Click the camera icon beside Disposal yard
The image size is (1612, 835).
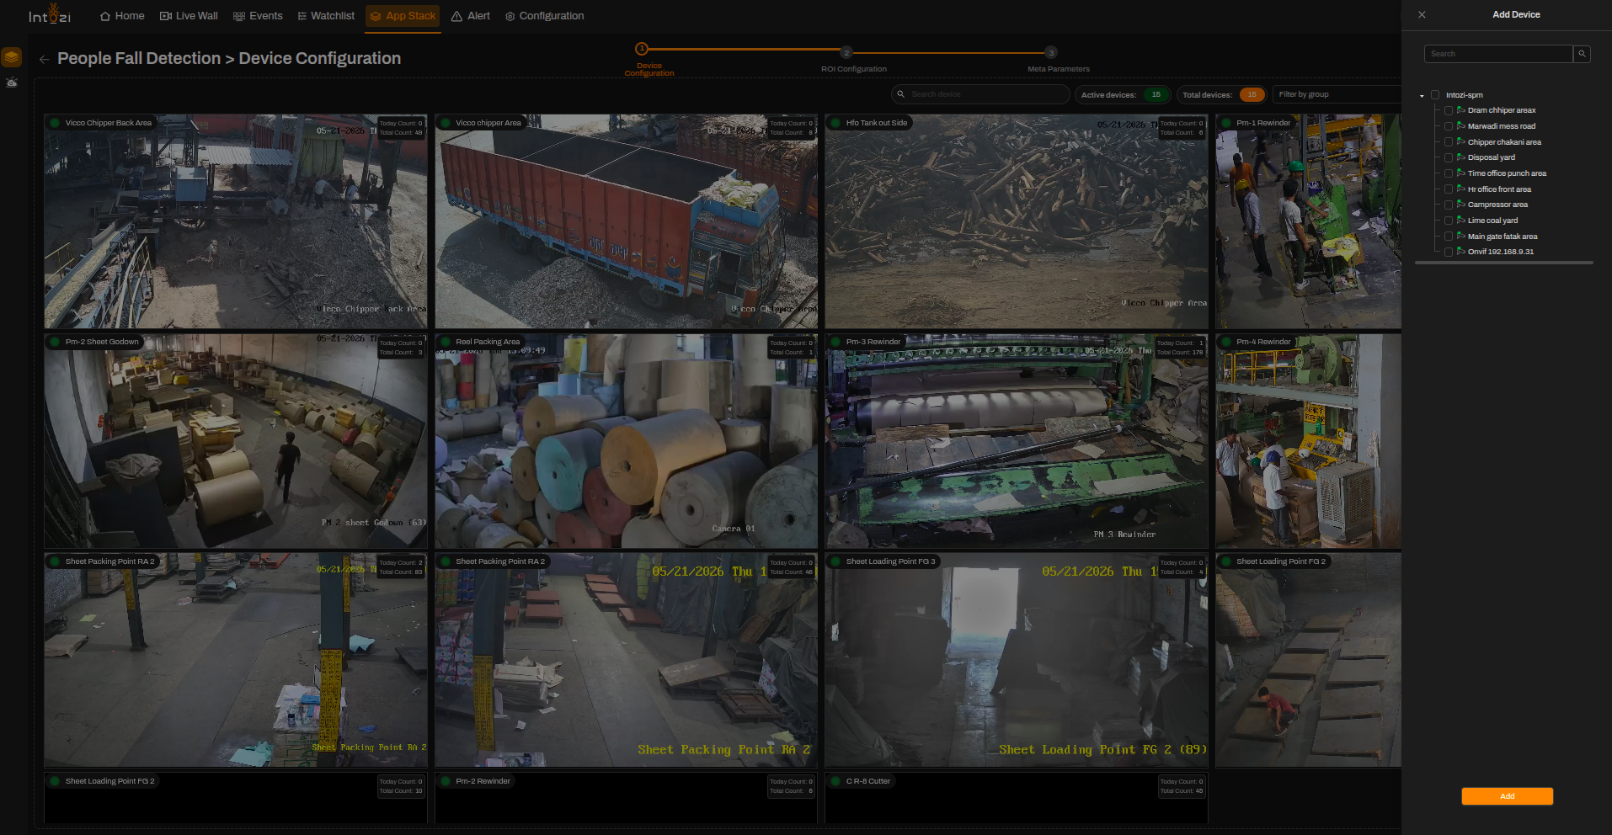(x=1461, y=157)
